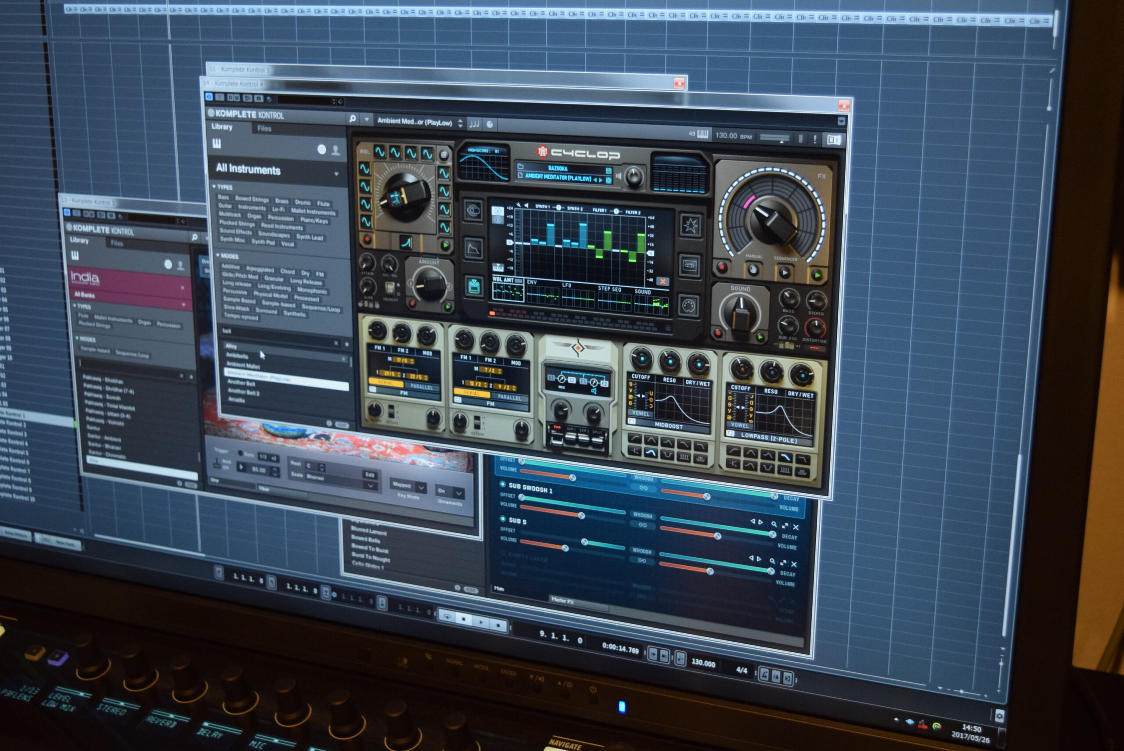The height and width of the screenshot is (751, 1124).
Task: Select the factory content globe icon
Action: pyautogui.click(x=322, y=149)
